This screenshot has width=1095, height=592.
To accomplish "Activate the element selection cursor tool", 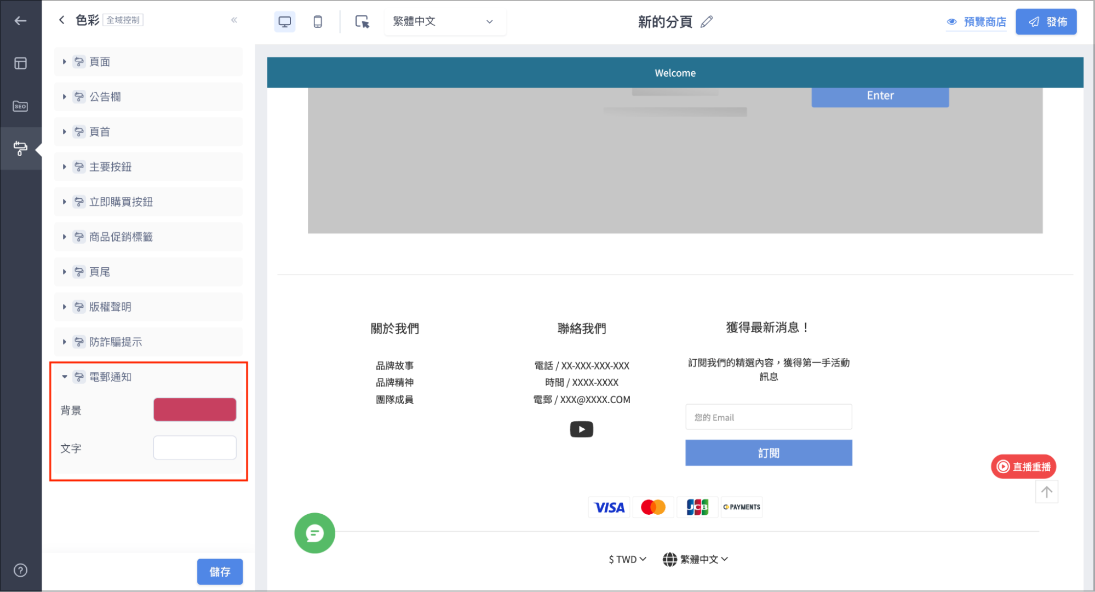I will (x=362, y=21).
